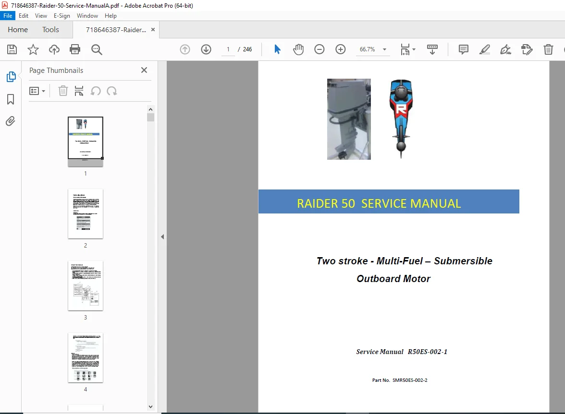The height and width of the screenshot is (414, 565).
Task: Open the Find text magnifier icon
Action: coord(97,49)
